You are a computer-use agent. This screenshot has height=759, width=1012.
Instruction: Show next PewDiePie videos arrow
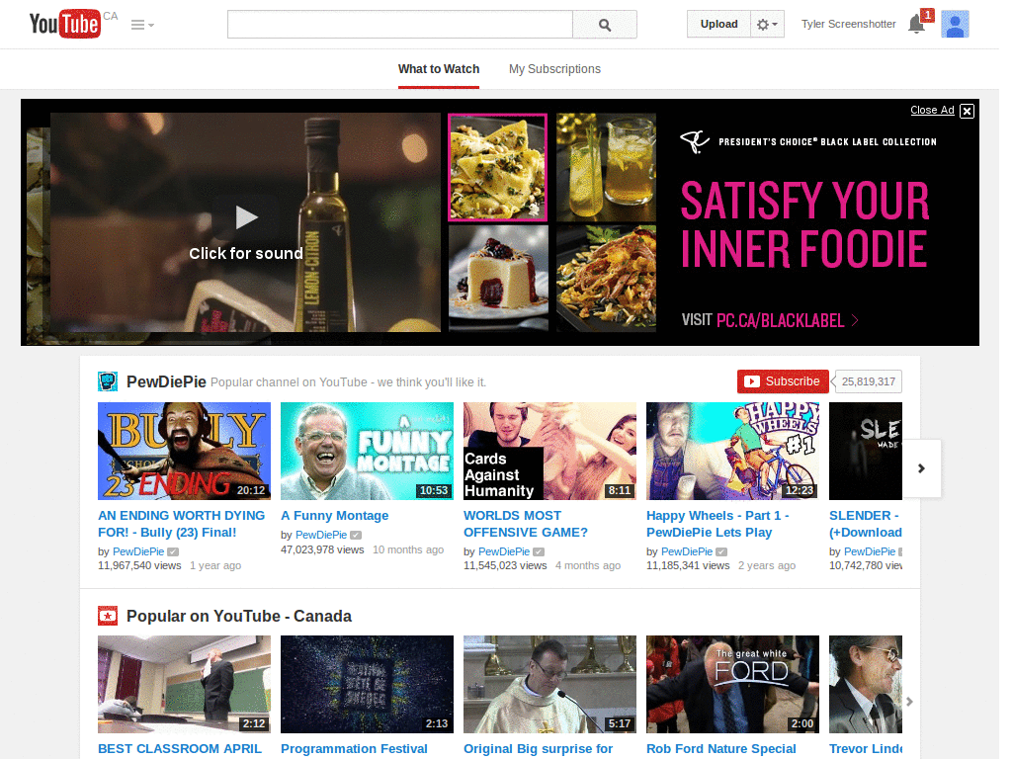tap(922, 468)
